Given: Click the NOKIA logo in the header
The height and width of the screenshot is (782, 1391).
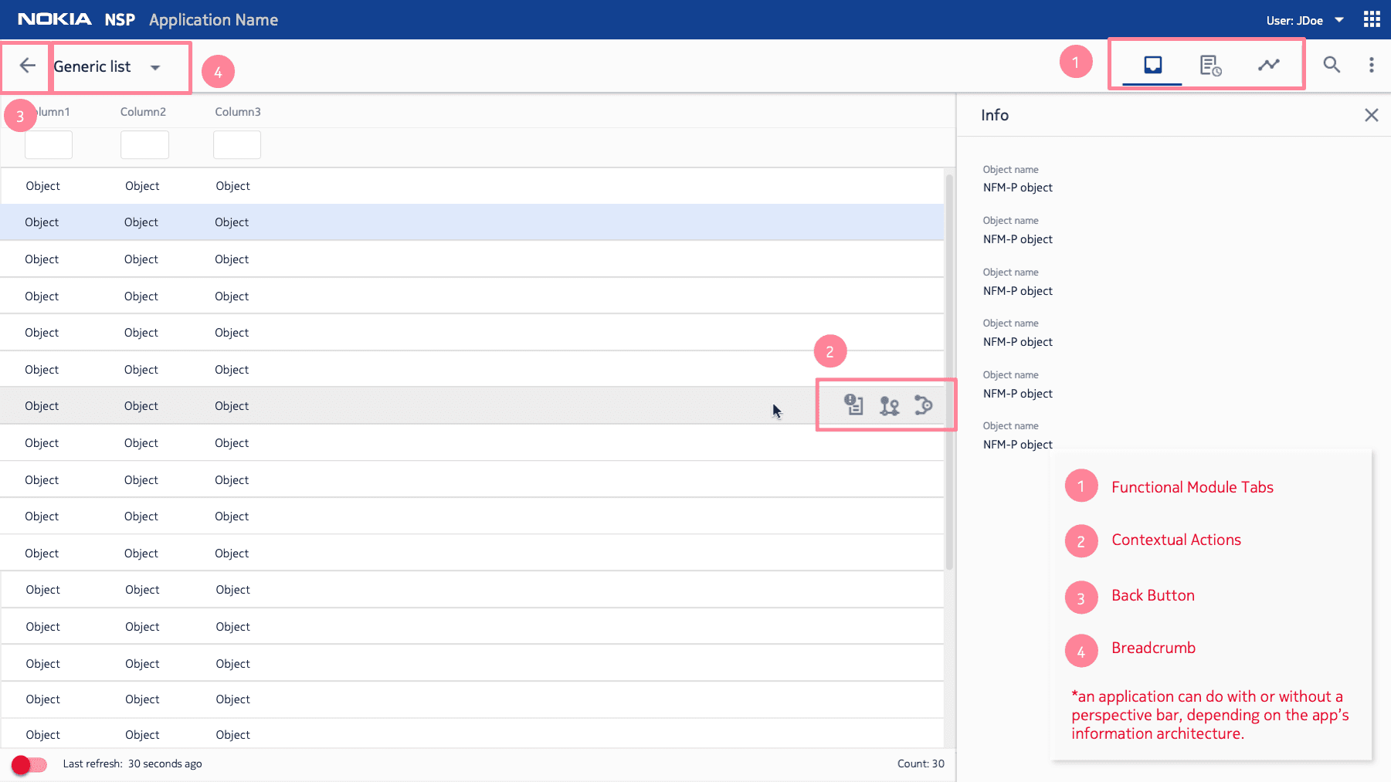Looking at the screenshot, I should (x=53, y=19).
